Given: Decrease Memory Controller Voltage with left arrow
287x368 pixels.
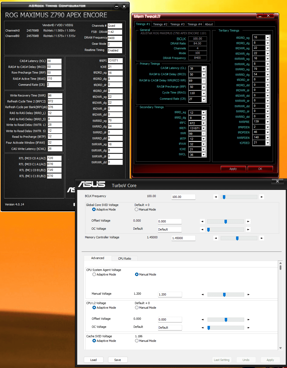Looking at the screenshot, I should click(216, 238).
